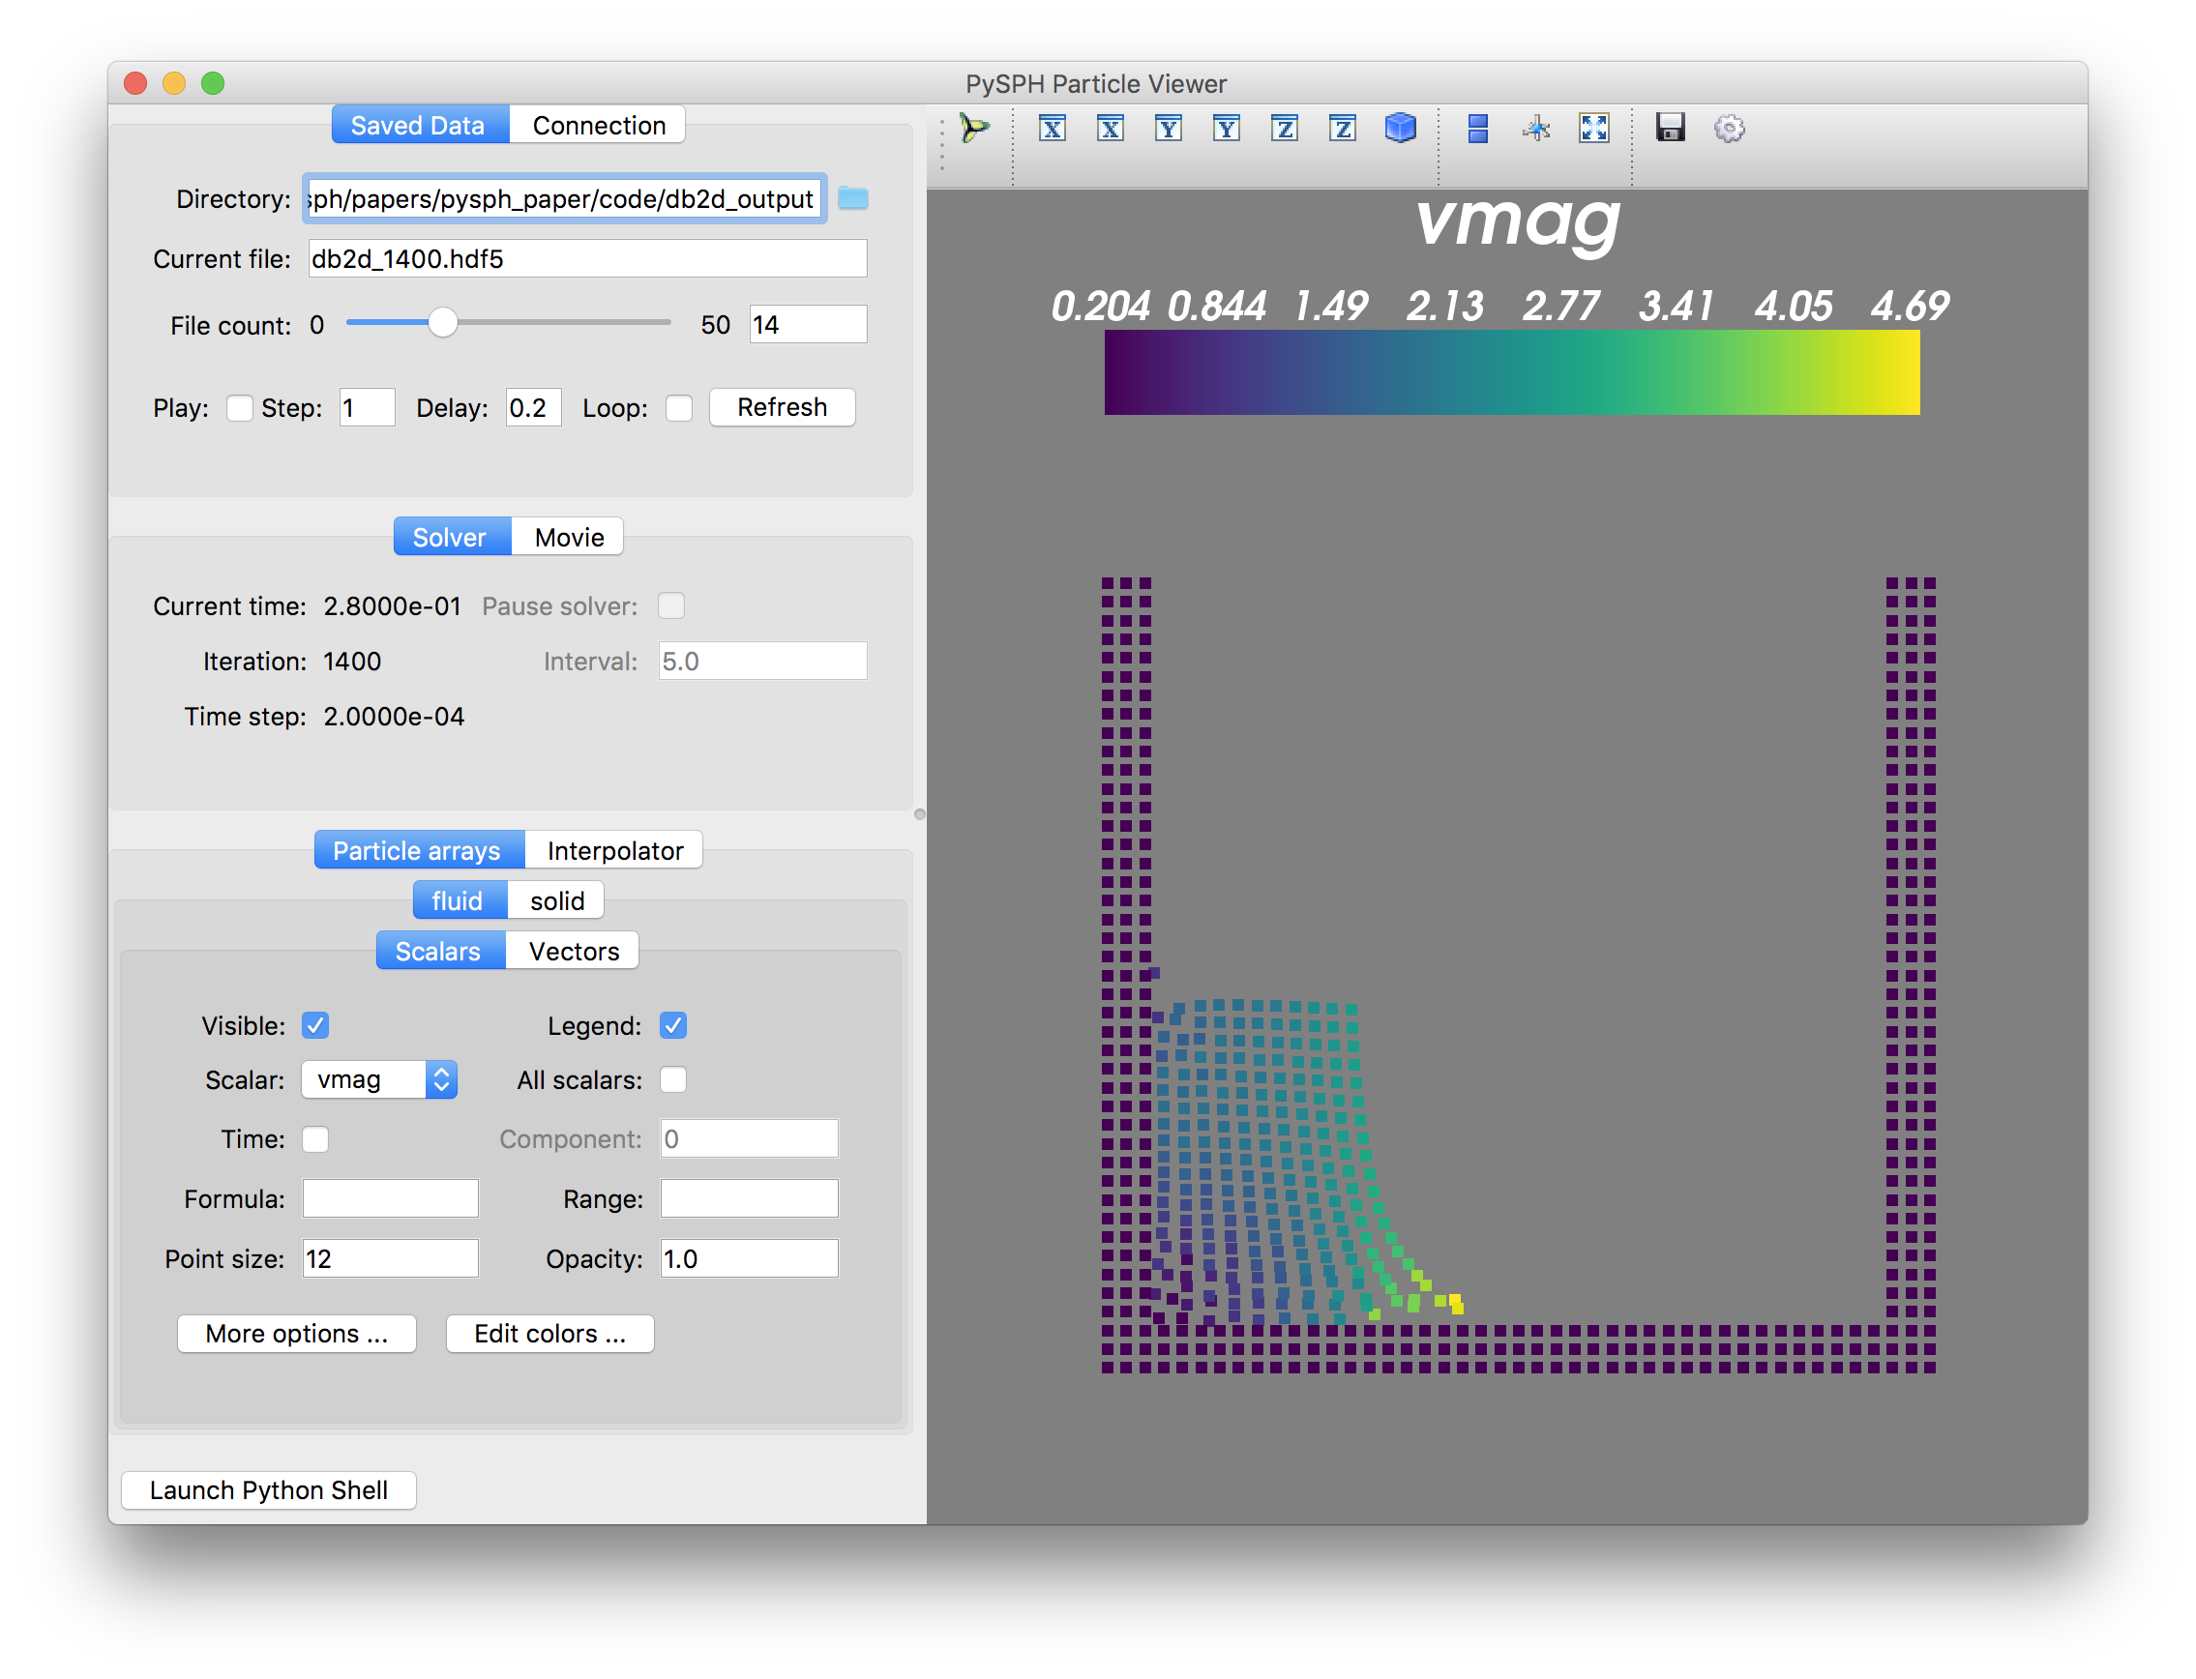Click the File count number field showing 14

click(808, 324)
